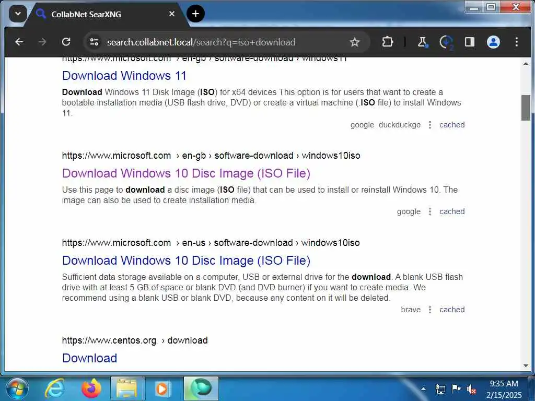Open Chrome three-dot menu
The image size is (535, 401).
pyautogui.click(x=517, y=42)
